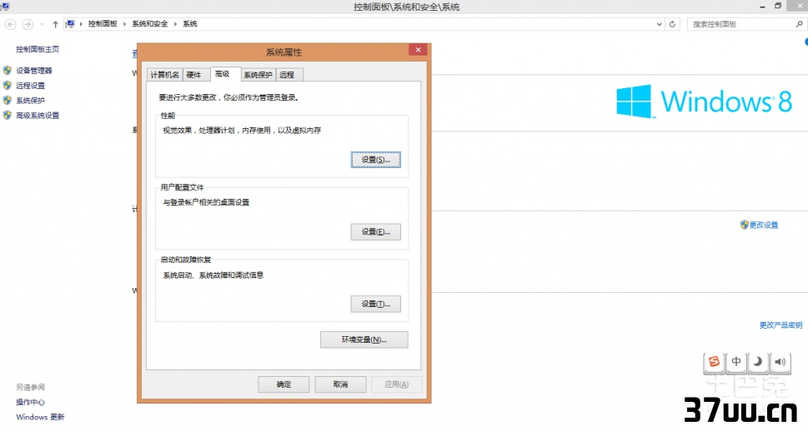Expand the address bar history dropdown

[x=659, y=24]
